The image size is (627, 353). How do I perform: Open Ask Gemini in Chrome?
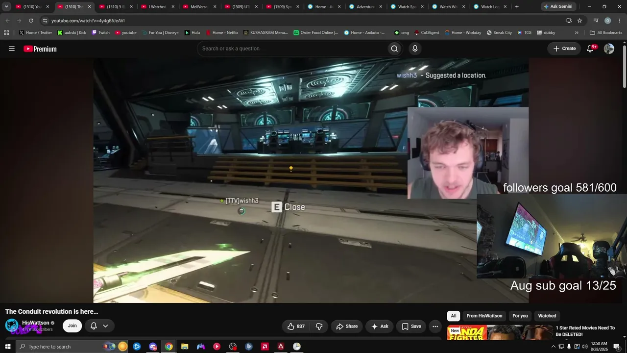(558, 7)
